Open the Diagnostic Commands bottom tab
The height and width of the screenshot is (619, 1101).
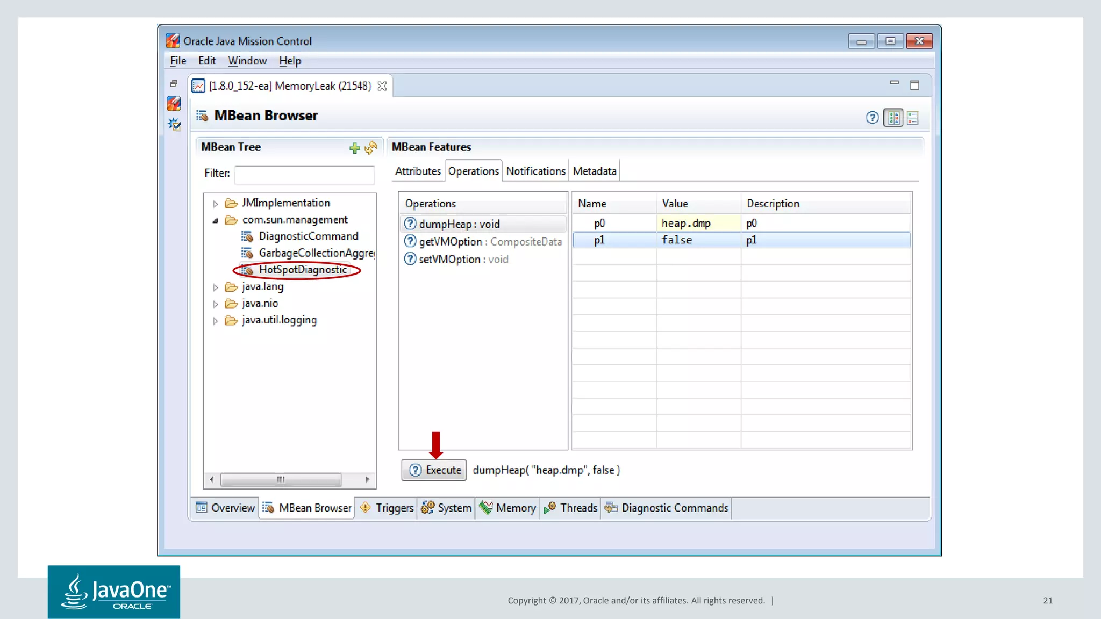[x=667, y=508]
